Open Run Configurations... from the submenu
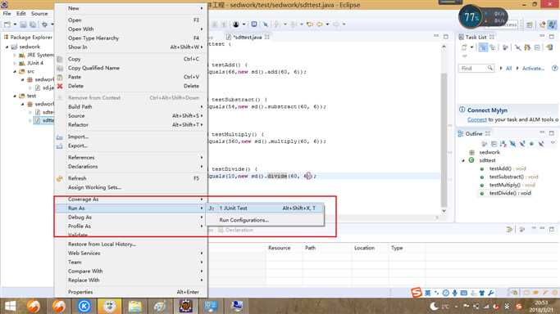This screenshot has width=560, height=314. 265,220
